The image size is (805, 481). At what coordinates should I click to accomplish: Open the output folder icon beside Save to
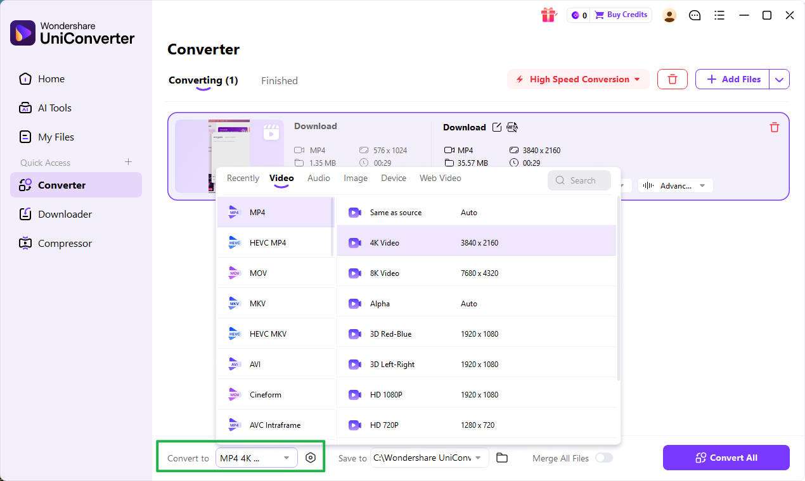pos(502,458)
